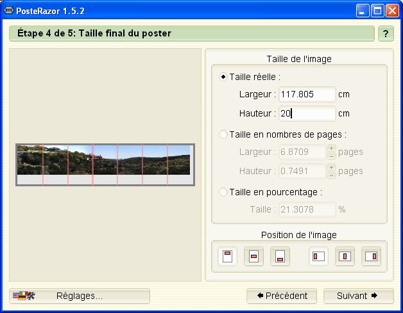The width and height of the screenshot is (403, 313).
Task: Align image to top position
Action: 227,256
